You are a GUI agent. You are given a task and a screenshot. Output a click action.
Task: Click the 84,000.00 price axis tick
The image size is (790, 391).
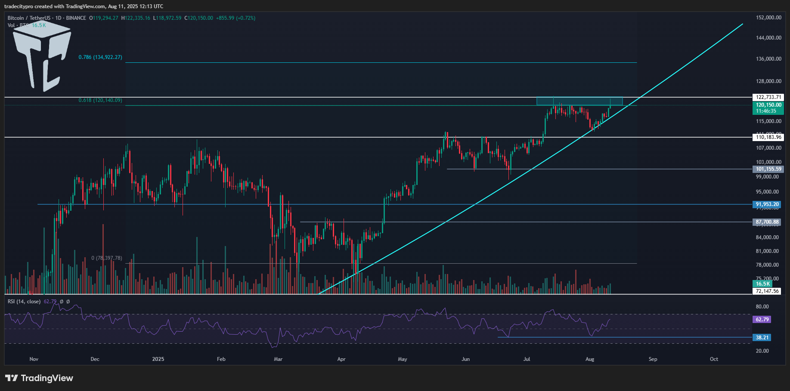tap(767, 237)
